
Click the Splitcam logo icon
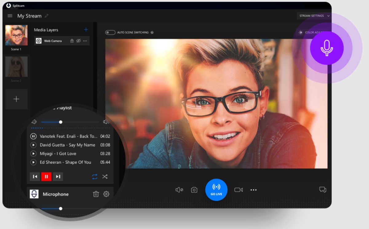point(9,5)
